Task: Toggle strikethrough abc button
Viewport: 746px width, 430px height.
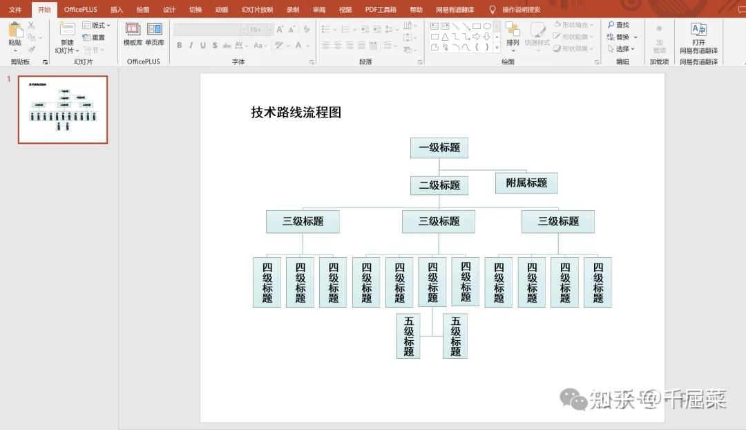Action: (227, 45)
